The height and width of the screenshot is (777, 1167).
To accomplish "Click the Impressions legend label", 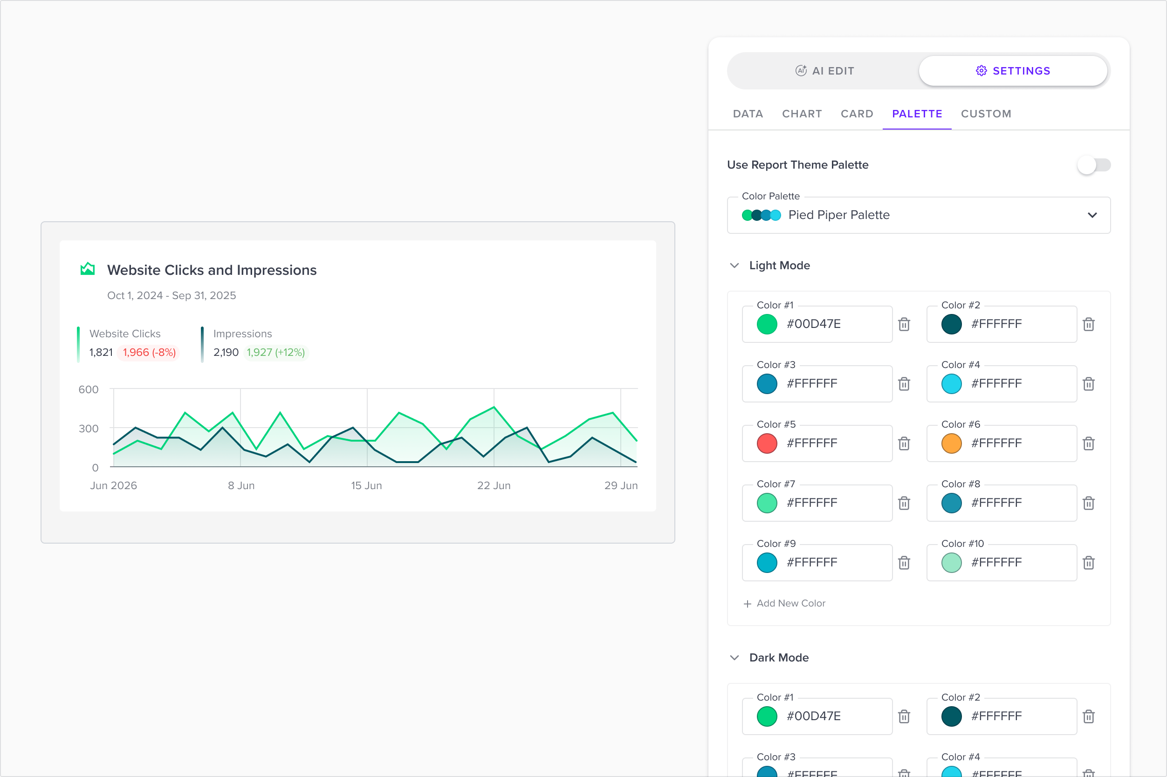I will pos(242,334).
